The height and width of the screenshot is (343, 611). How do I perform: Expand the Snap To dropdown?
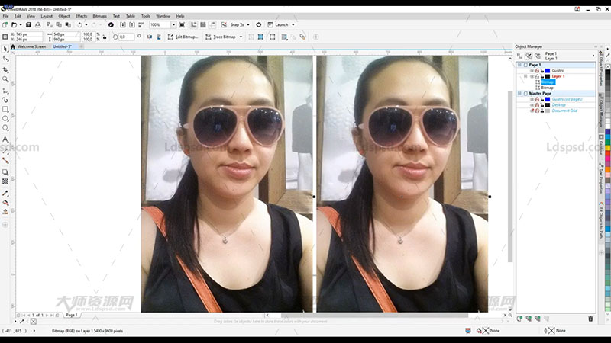[x=248, y=24]
